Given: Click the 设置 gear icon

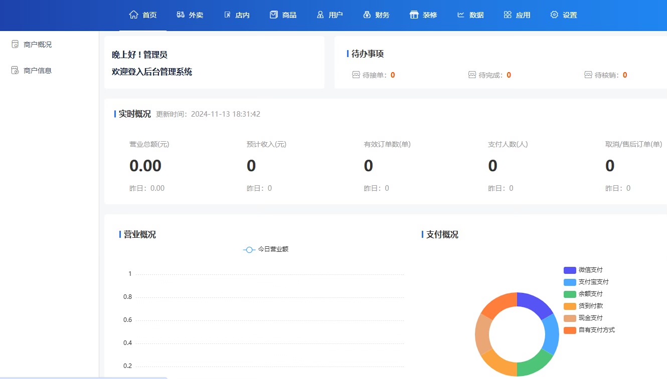Looking at the screenshot, I should (x=554, y=15).
